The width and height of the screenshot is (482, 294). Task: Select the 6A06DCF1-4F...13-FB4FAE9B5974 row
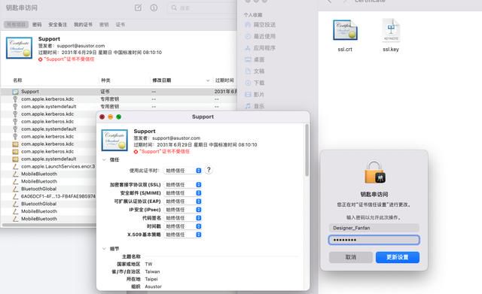49,196
